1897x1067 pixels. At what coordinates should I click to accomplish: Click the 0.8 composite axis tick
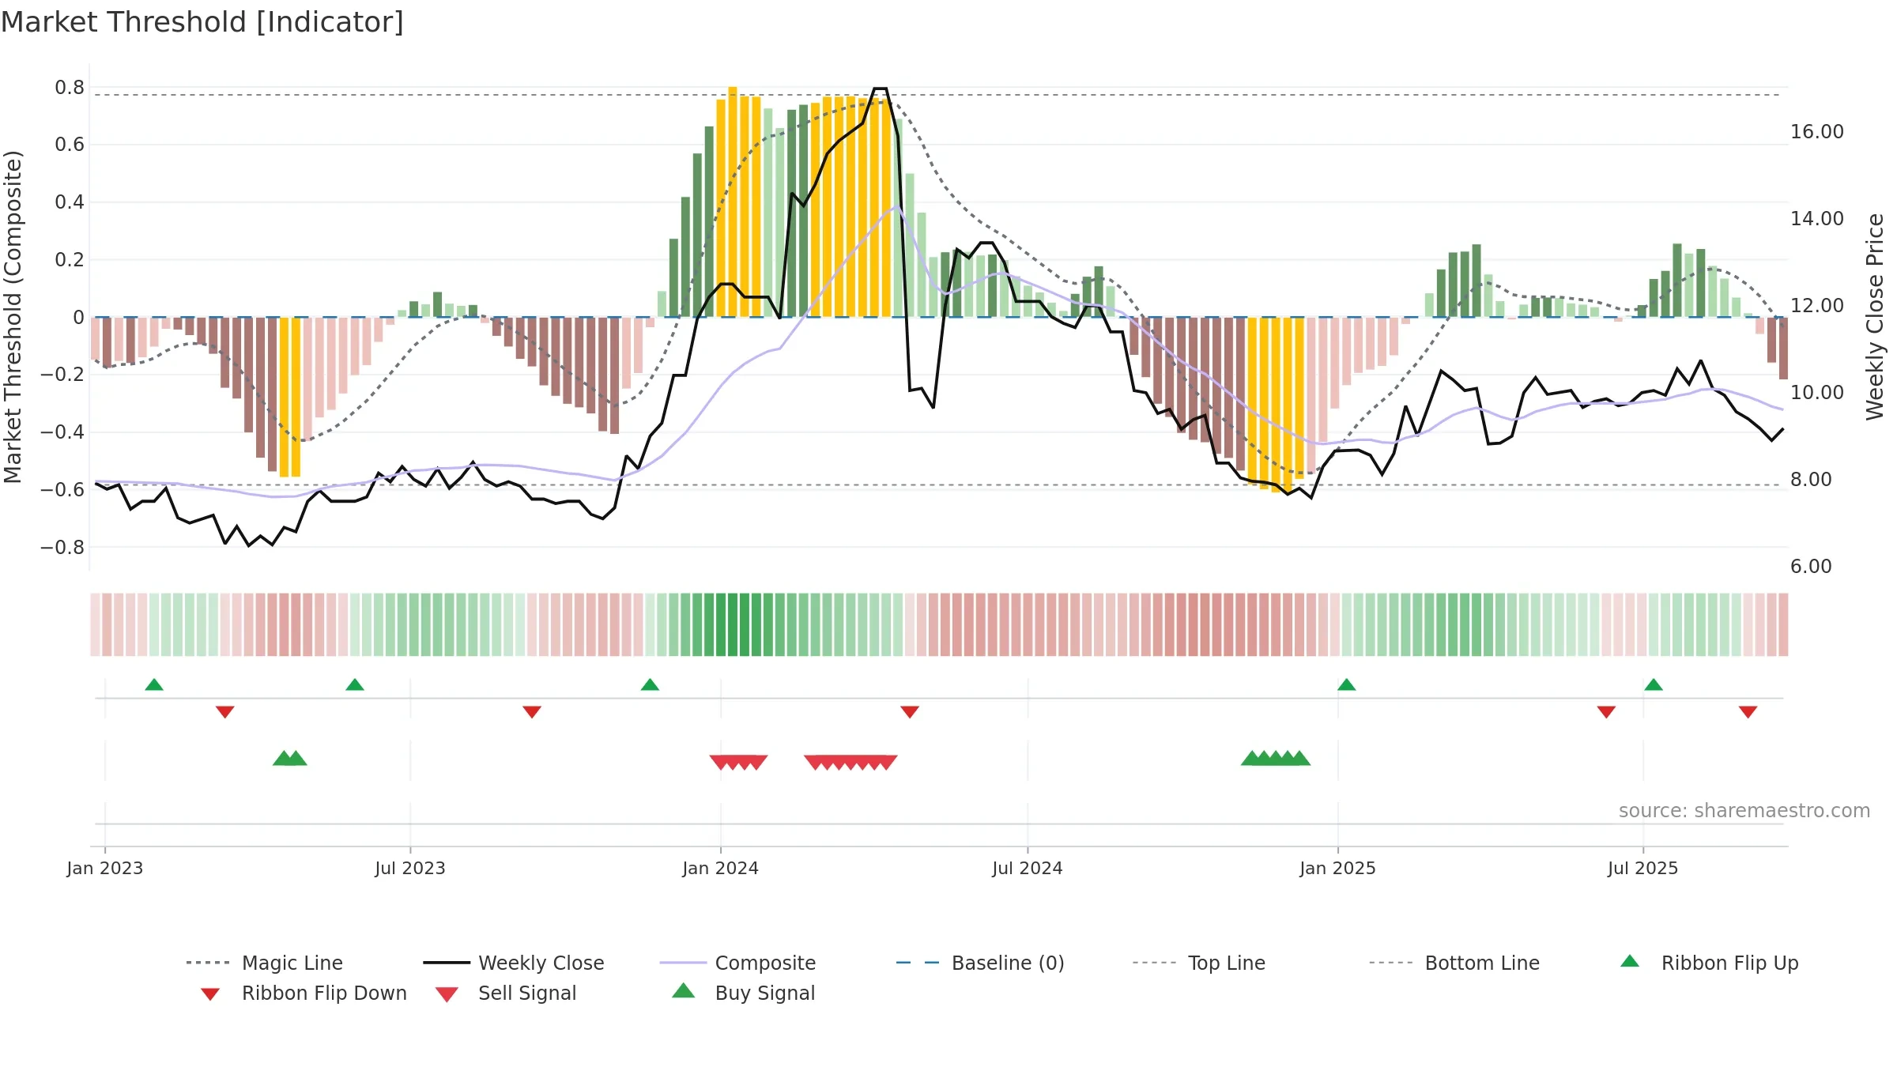70,88
